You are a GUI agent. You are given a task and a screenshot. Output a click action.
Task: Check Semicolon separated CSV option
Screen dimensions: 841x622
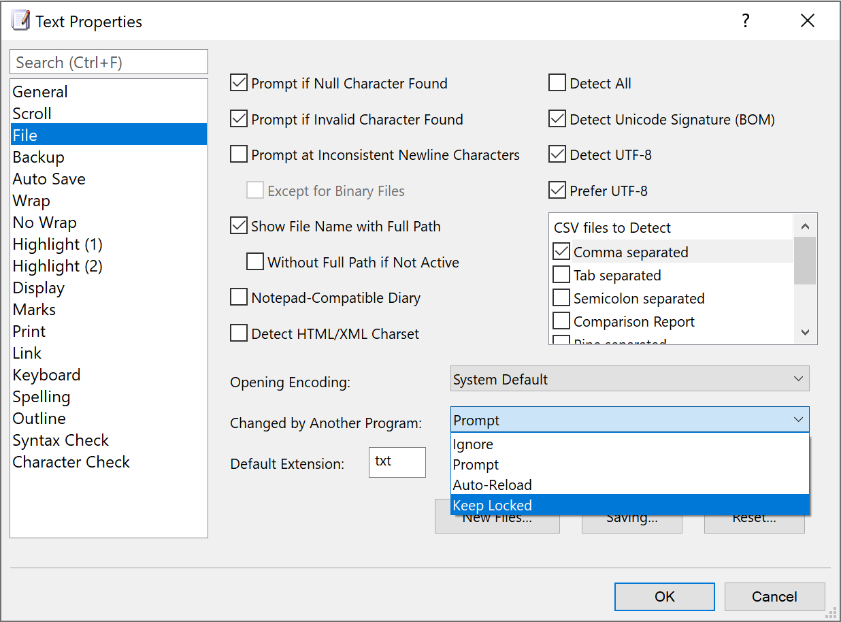pos(561,298)
